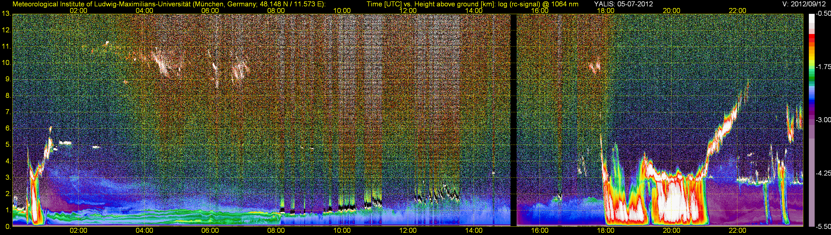The height and width of the screenshot is (235, 831).
Task: Click the 13 km height axis label
Action: click(x=6, y=14)
